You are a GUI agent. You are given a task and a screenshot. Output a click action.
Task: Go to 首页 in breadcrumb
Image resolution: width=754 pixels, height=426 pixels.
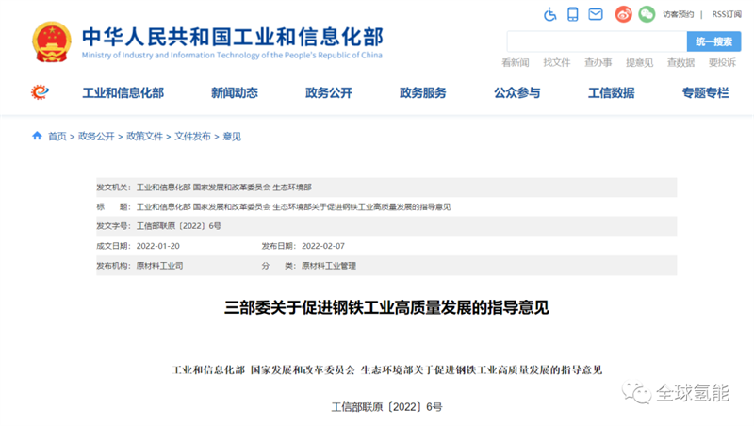coord(57,137)
